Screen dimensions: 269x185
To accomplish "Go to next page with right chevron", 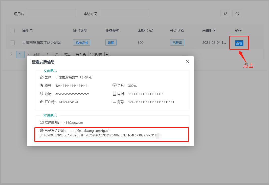I will (x=29, y=54).
